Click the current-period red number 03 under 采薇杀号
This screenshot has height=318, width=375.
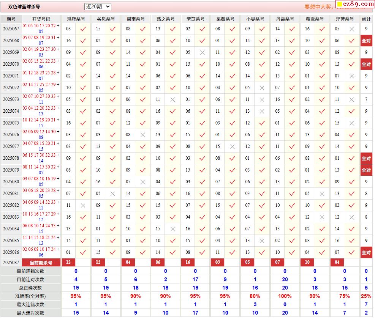coord(218,262)
